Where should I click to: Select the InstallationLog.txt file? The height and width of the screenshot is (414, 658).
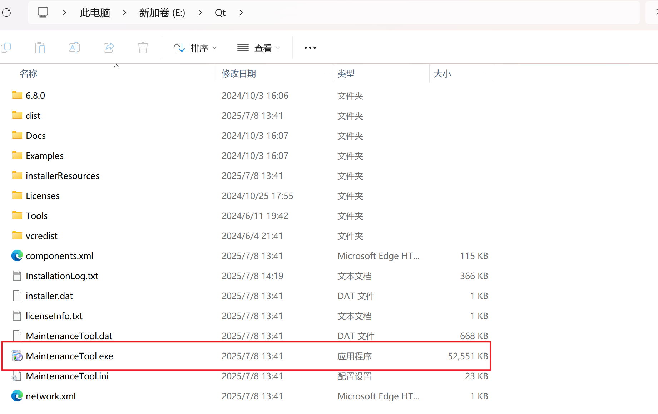tap(62, 276)
